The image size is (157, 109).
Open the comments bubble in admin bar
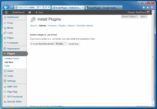click(x=30, y=12)
